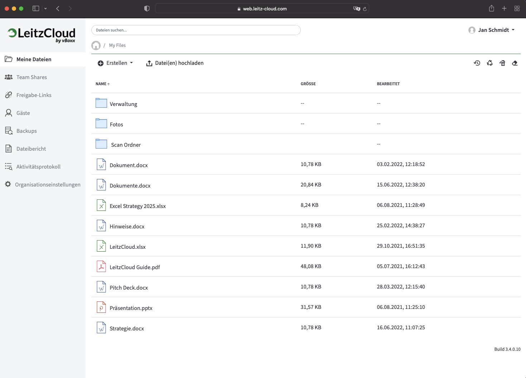Click the Scan Ordner folder icon
Image resolution: width=526 pixels, height=378 pixels.
point(101,144)
